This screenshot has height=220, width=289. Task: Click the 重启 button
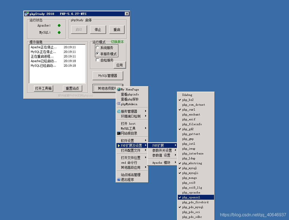coord(117,30)
